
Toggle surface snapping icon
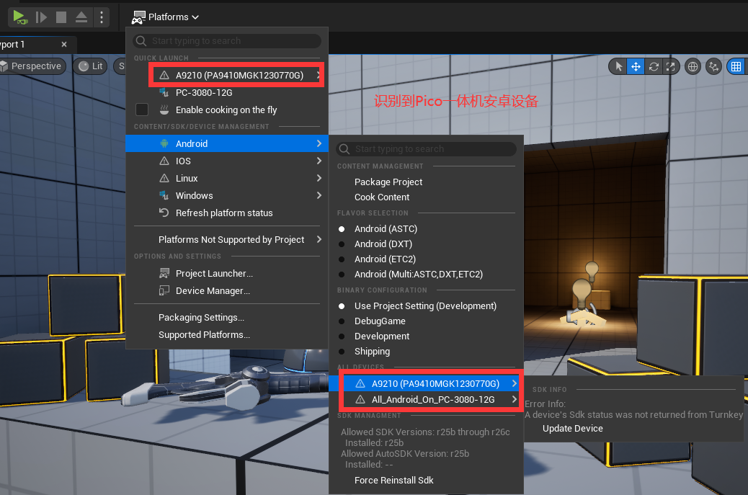[713, 66]
